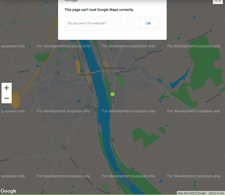225x195 pixels.
Task: Click the green location marker dot
Action: 112,94
